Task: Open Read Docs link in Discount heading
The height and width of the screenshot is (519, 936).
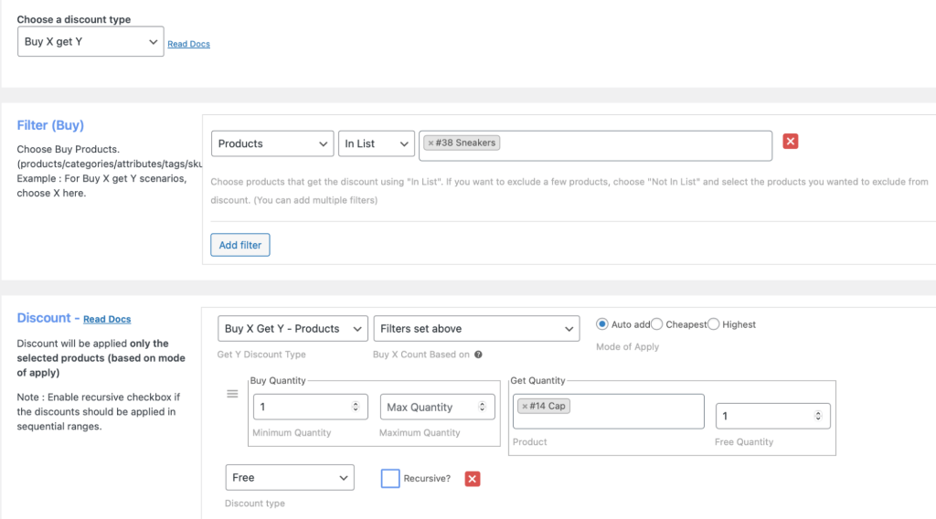Action: (107, 320)
